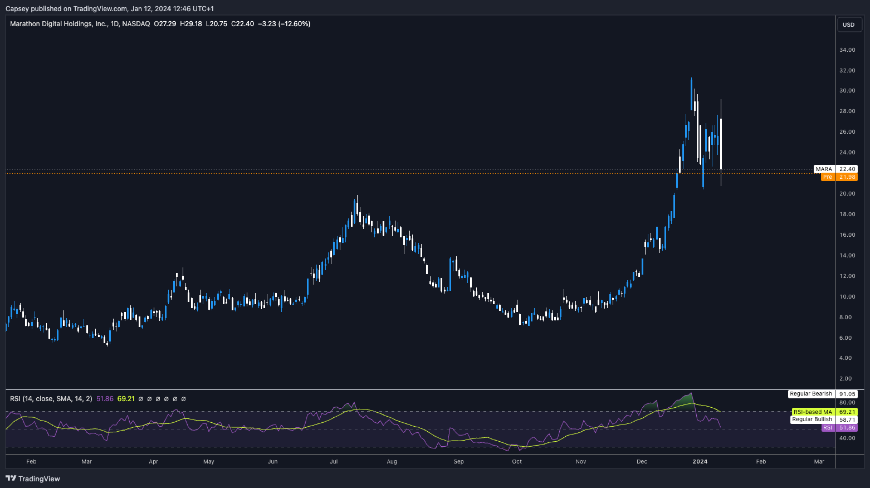Click the yellow RSI-based MA label
The width and height of the screenshot is (870, 488).
pyautogui.click(x=812, y=412)
